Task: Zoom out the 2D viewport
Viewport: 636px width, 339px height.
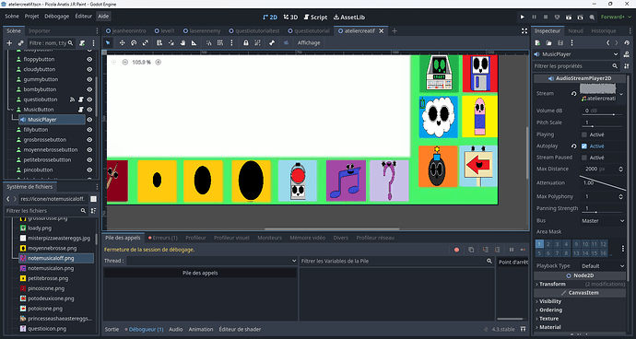Action: [x=125, y=62]
